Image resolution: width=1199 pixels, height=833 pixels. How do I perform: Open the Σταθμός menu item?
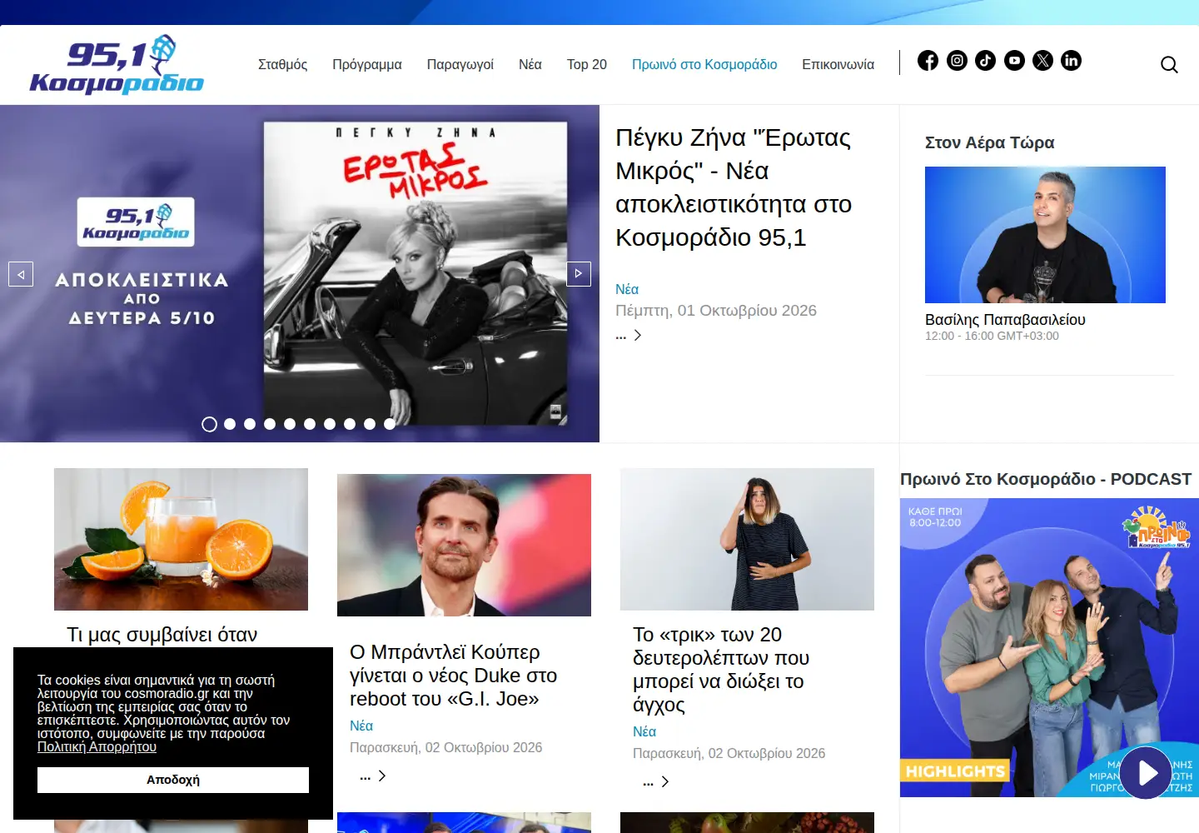click(282, 64)
